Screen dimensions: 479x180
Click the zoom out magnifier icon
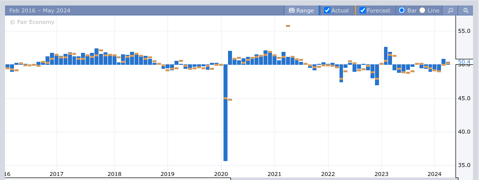[x=466, y=10]
